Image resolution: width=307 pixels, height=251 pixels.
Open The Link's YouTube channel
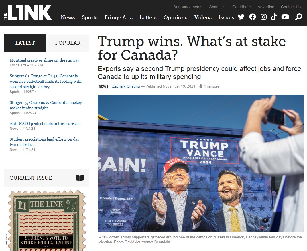coord(285,17)
